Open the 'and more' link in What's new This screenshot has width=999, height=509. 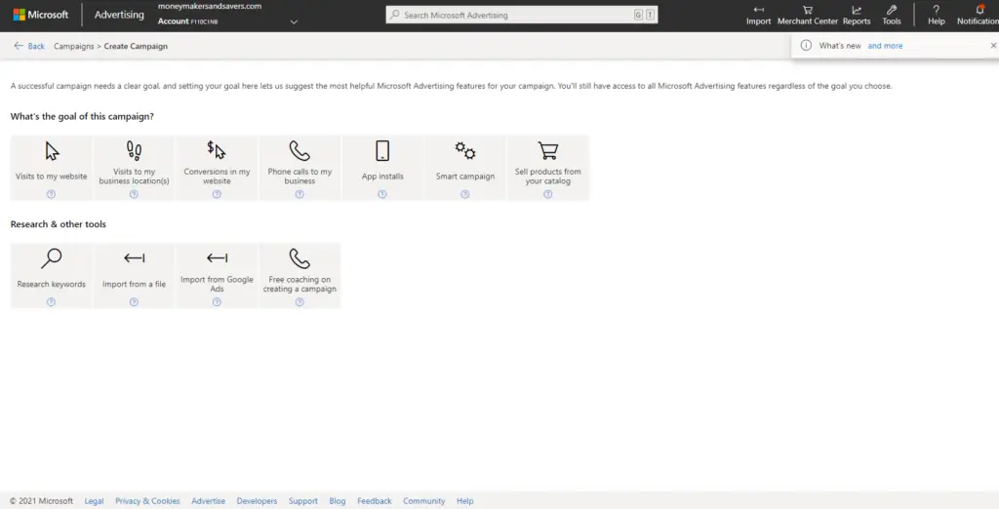(x=885, y=46)
